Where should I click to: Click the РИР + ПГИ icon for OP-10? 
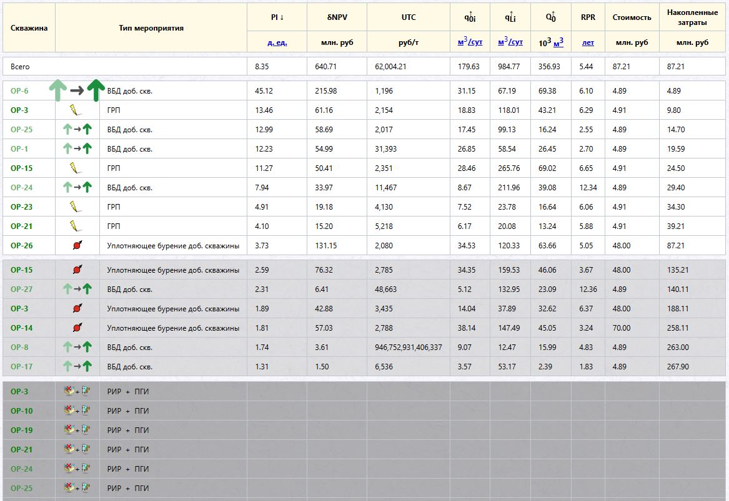77,411
